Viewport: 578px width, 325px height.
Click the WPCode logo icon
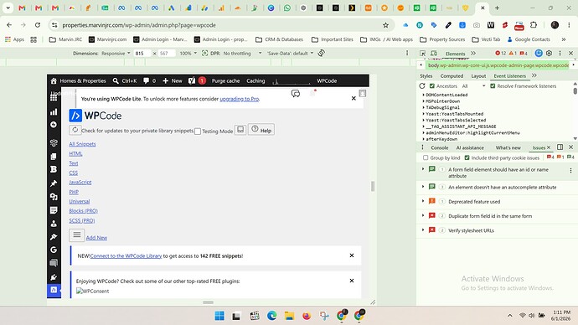coord(75,116)
